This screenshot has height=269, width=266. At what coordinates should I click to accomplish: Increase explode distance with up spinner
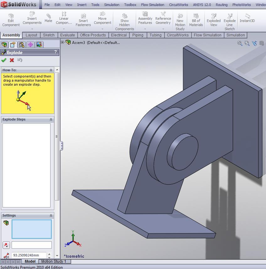pyautogui.click(x=49, y=254)
